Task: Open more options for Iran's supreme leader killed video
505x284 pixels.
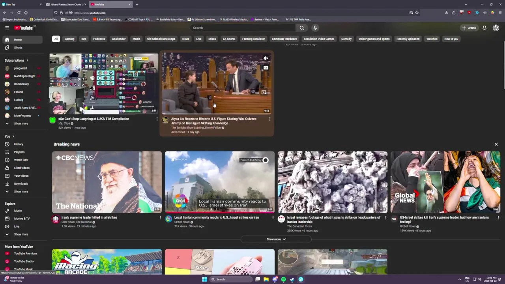Action: [x=160, y=217]
